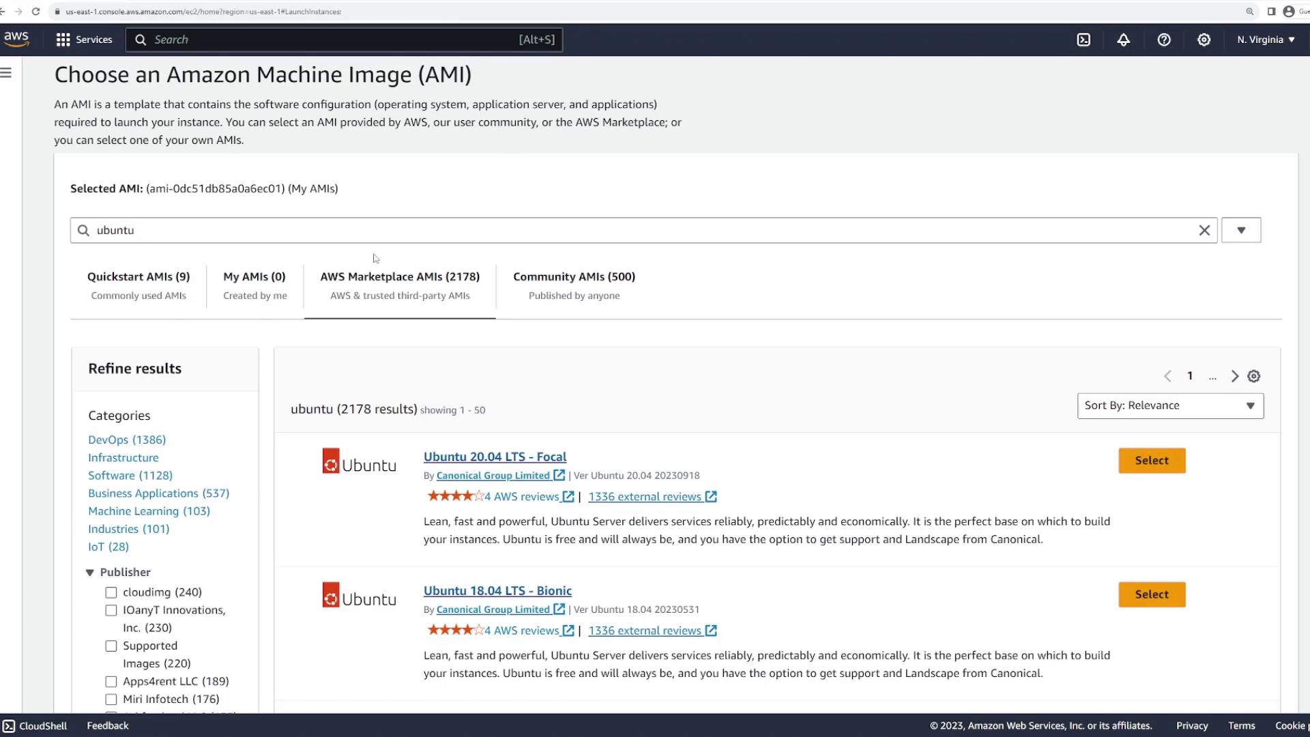
Task: Open AWS reviews external icon for Bionic
Action: tap(568, 631)
